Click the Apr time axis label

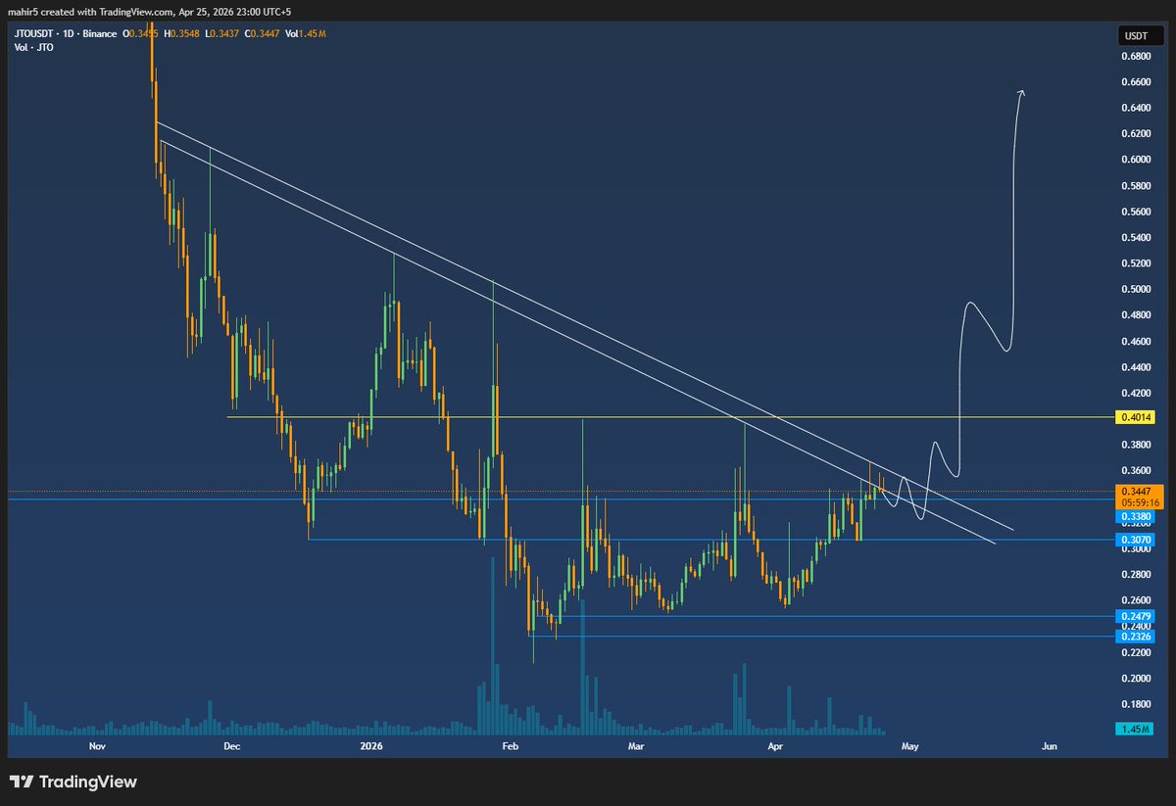click(776, 746)
